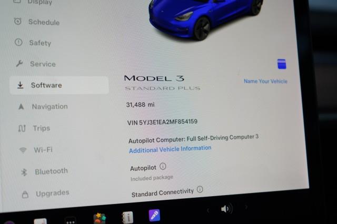Click the Name Your Vehicle link
Viewport: 337px width, 224px height.
pyautogui.click(x=265, y=82)
